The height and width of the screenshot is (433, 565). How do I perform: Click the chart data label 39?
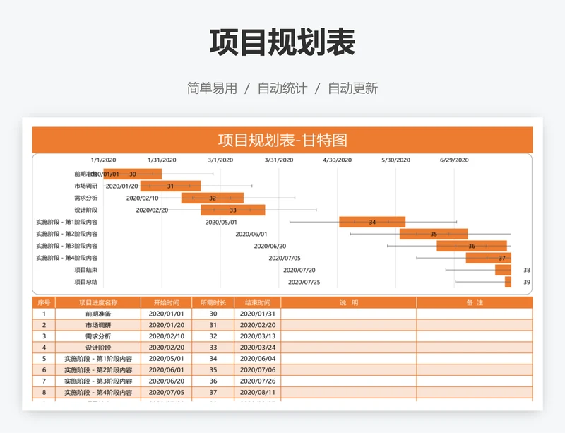[x=527, y=282]
